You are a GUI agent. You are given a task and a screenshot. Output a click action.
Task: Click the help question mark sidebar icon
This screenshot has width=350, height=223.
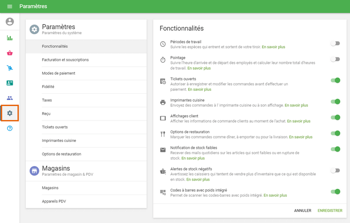(10, 128)
